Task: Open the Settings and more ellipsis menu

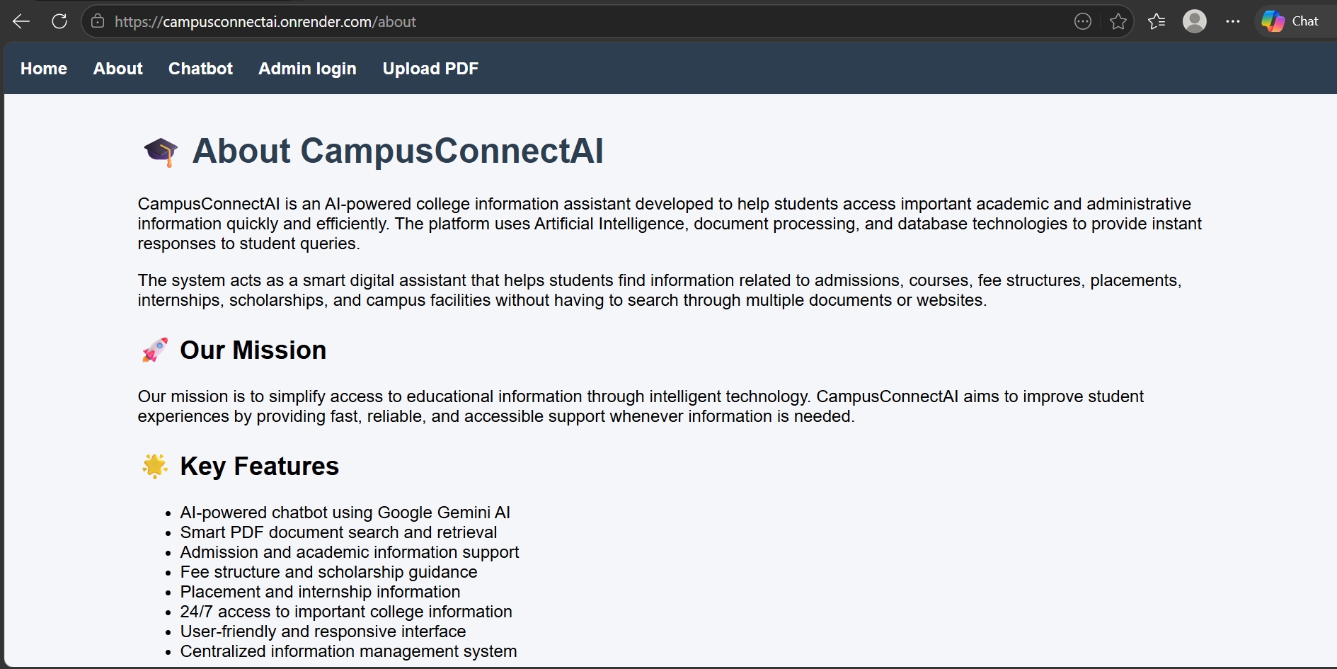Action: [x=1233, y=21]
